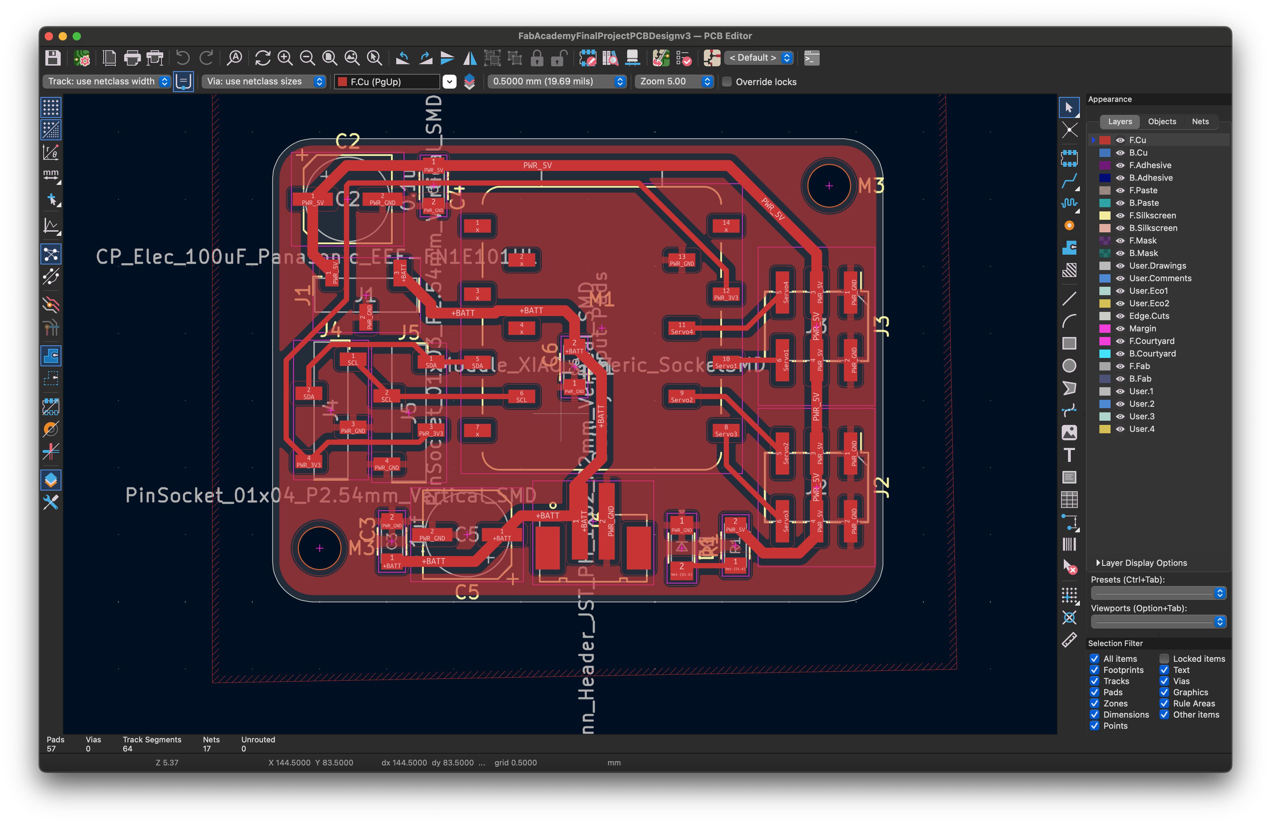The image size is (1271, 824).
Task: Click the Print icon
Action: pyautogui.click(x=132, y=58)
